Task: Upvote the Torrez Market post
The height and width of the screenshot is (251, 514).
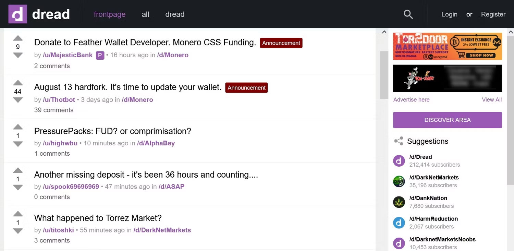Action: pos(18,214)
